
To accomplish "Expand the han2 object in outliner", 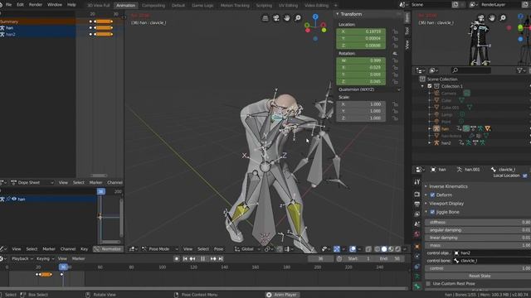I will [430, 143].
